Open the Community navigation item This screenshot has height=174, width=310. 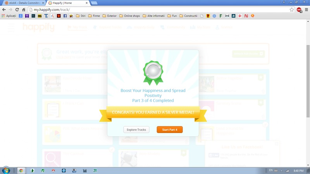click(172, 27)
